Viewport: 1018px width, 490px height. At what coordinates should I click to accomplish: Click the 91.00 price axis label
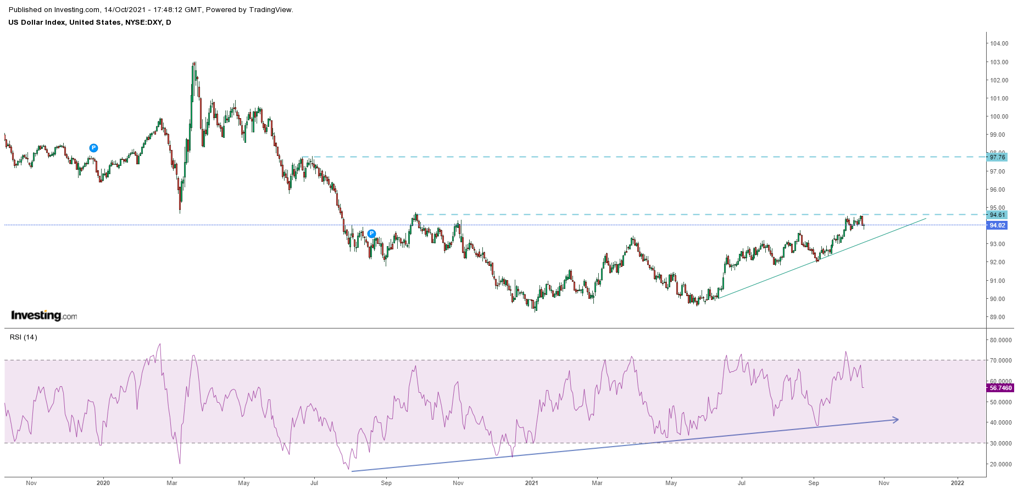(998, 281)
